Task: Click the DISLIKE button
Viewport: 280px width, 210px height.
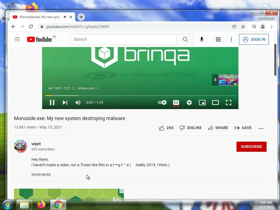Action: [x=191, y=128]
